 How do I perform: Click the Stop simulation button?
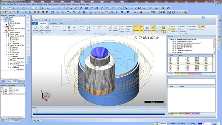[69, 28]
